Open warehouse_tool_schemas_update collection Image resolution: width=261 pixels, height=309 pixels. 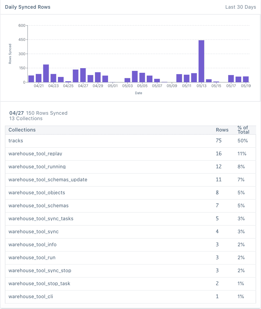point(48,180)
